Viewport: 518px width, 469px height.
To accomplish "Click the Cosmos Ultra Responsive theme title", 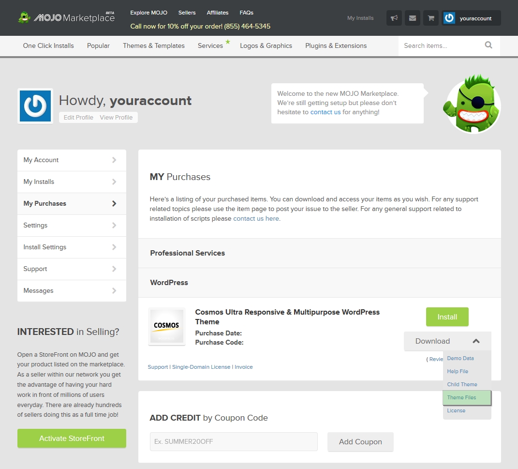I will point(287,317).
